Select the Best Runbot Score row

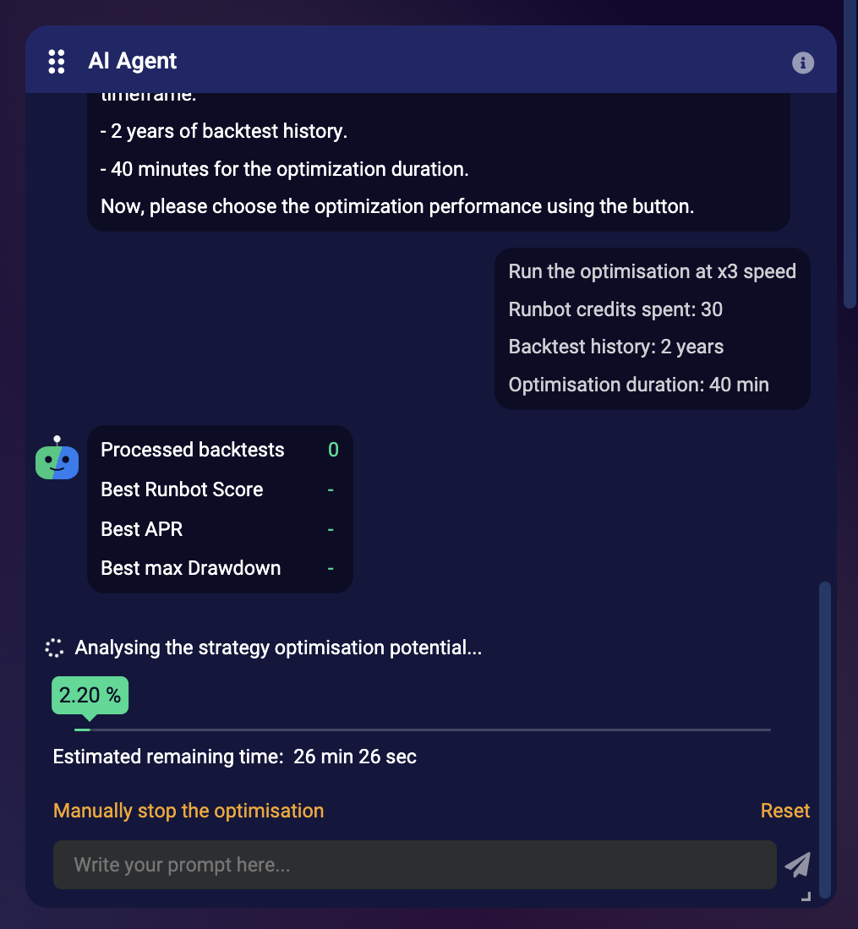tap(219, 489)
